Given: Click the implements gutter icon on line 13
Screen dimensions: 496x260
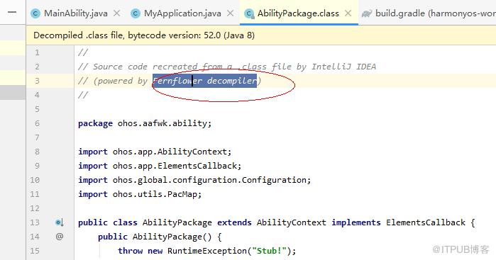Looking at the screenshot, I should (x=60, y=222).
